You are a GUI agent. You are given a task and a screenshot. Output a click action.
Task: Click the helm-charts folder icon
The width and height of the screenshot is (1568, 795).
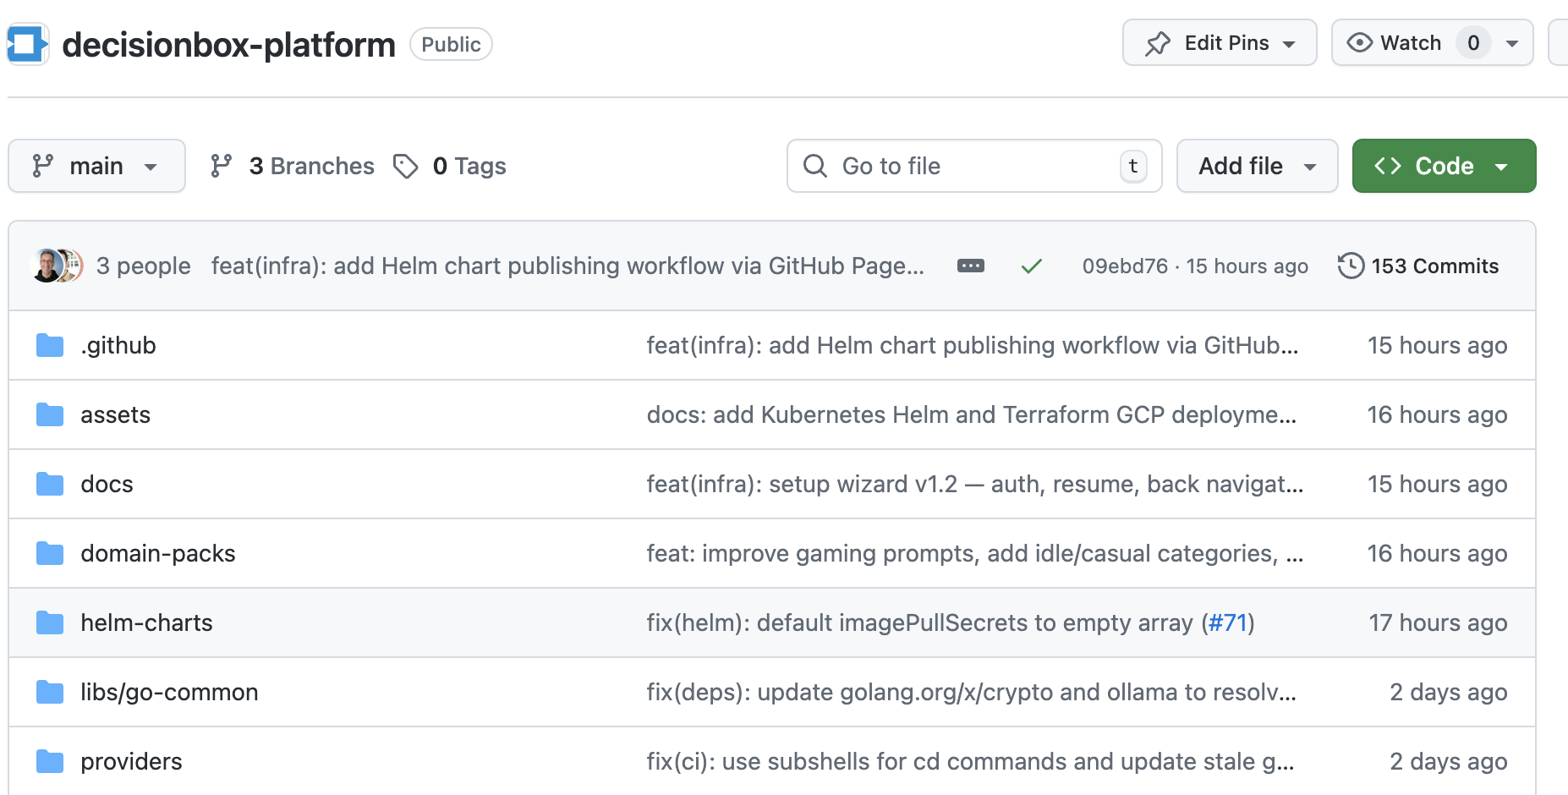[50, 623]
